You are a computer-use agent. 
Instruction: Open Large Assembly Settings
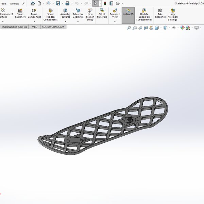(172, 15)
